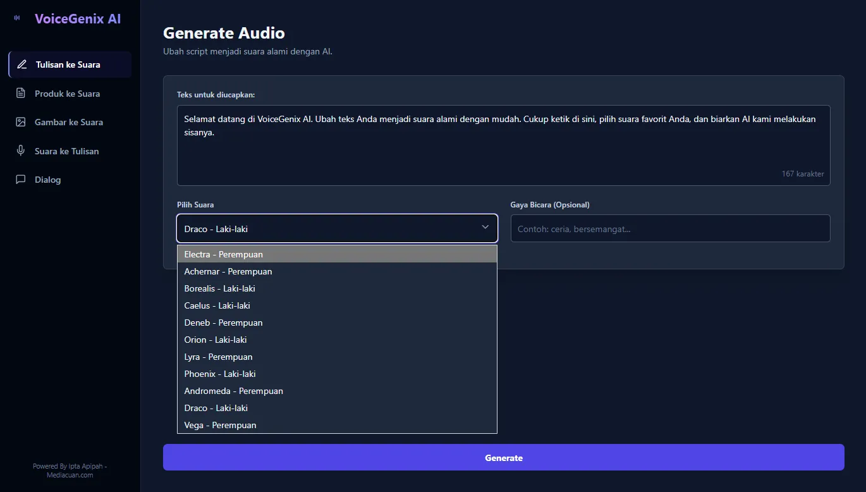Click the chat bubble icon for Dialog
The width and height of the screenshot is (866, 492).
[21, 180]
